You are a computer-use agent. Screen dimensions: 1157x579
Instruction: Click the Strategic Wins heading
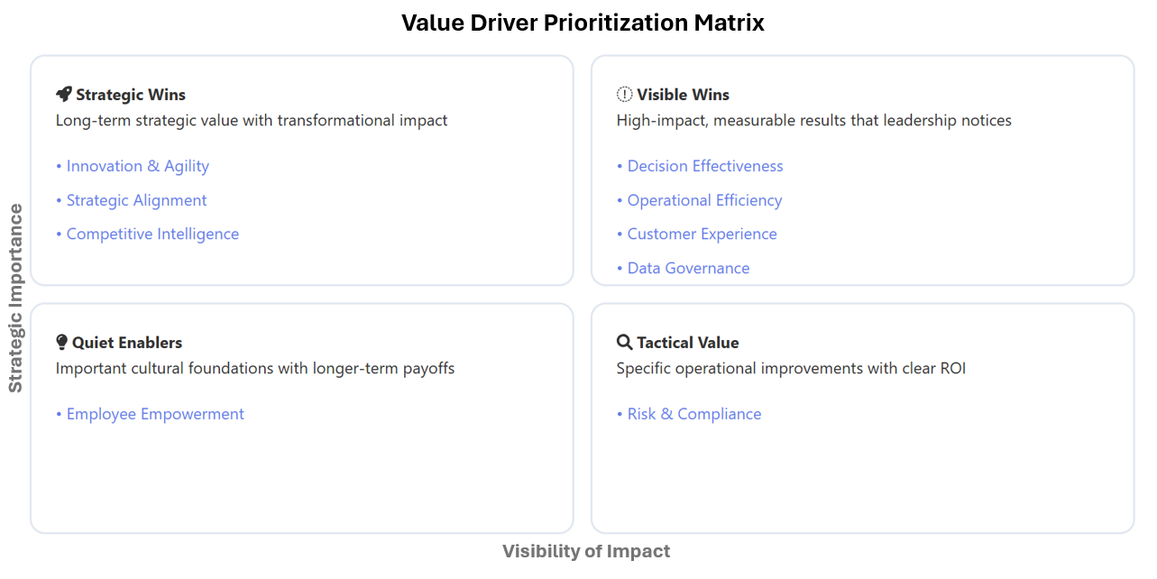pyautogui.click(x=131, y=95)
